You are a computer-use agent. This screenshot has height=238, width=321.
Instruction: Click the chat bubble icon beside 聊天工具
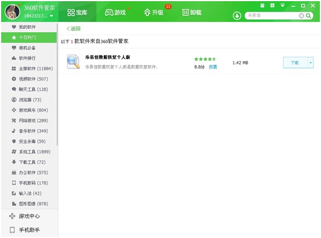point(14,89)
